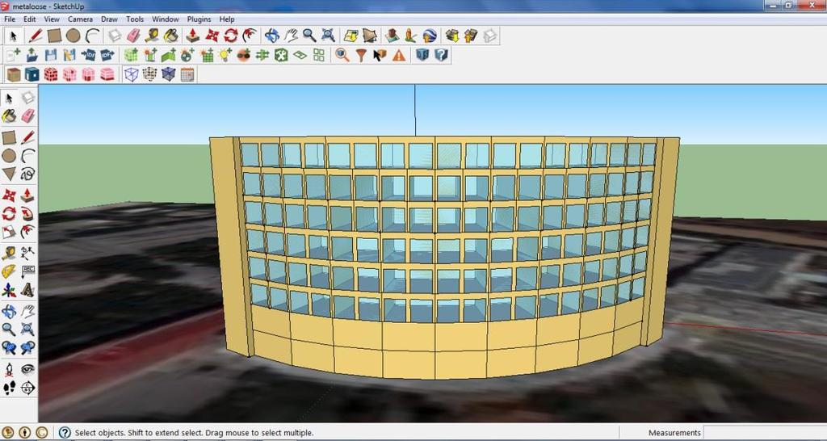Select the Polygon tool
827x441 pixels.
tap(9, 174)
